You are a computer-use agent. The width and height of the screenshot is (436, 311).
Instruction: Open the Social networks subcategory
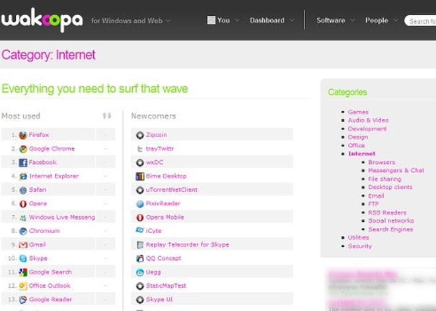click(x=391, y=221)
